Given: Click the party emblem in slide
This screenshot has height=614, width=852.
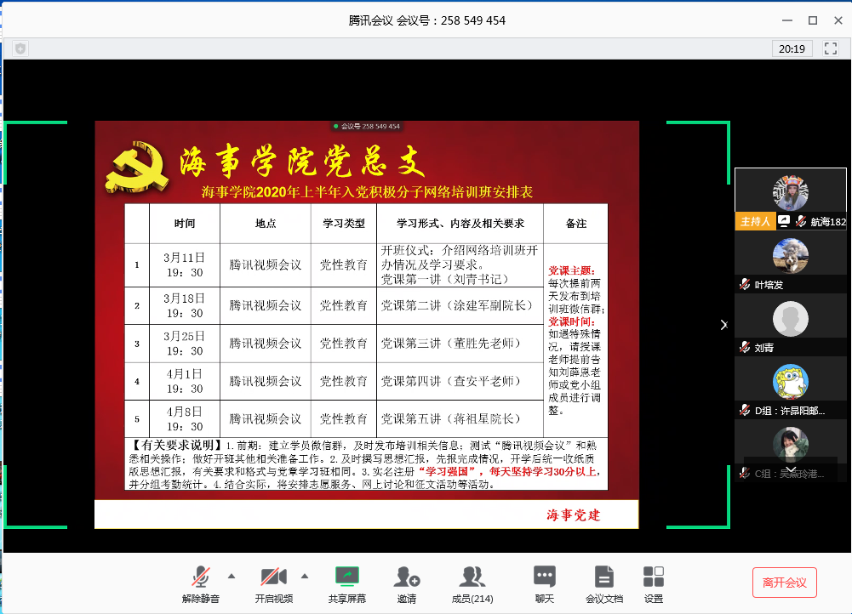Looking at the screenshot, I should coord(137,168).
